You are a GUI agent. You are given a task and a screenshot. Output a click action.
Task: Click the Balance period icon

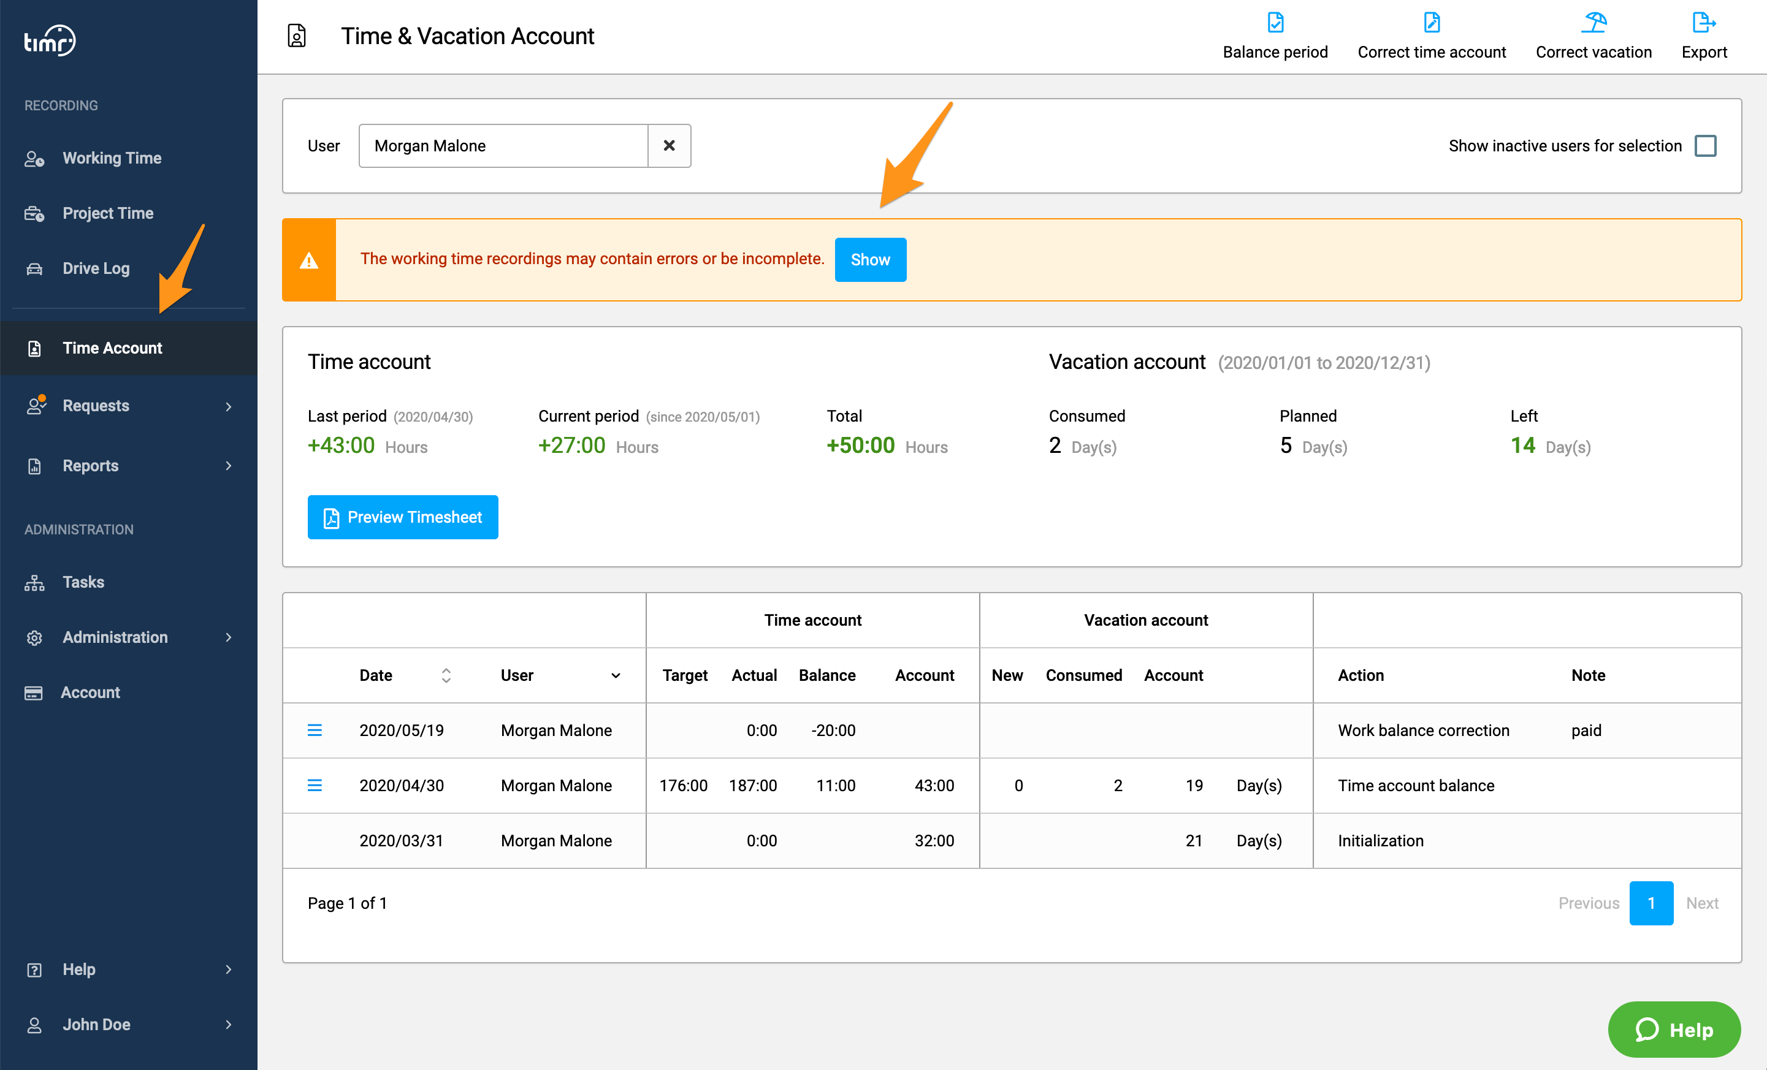[1275, 23]
